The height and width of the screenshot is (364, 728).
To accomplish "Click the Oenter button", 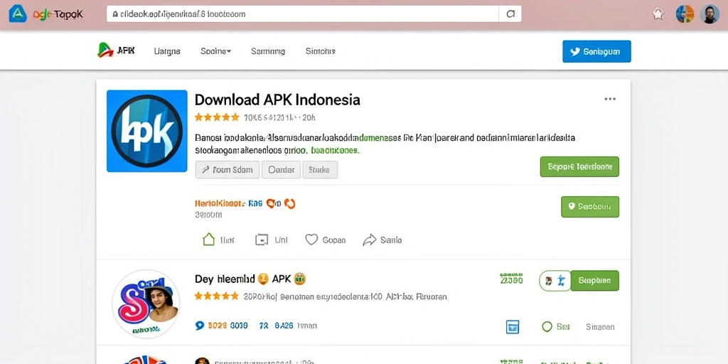I will click(x=282, y=169).
